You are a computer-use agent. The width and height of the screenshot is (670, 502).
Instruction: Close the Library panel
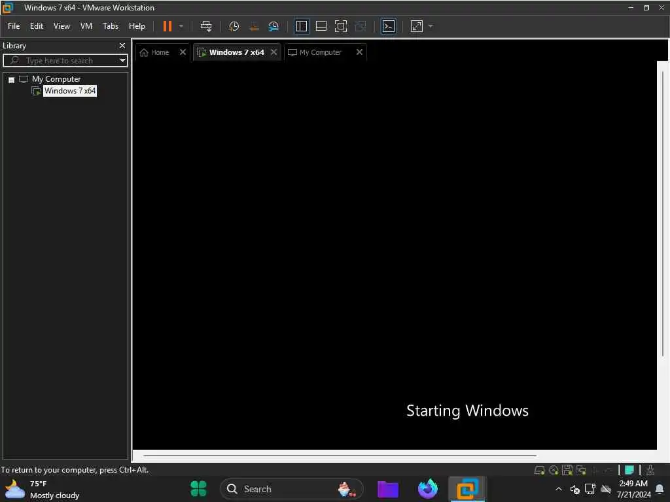(122, 45)
